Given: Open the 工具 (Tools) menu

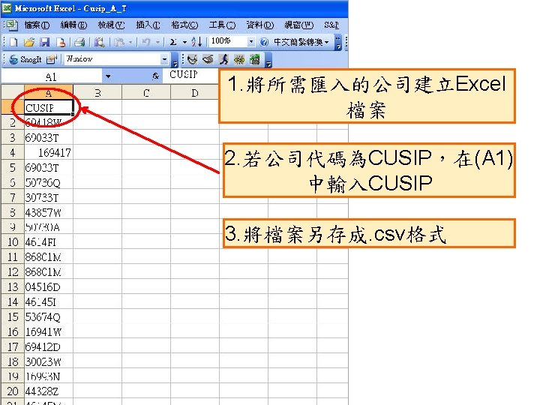Looking at the screenshot, I should (x=222, y=25).
